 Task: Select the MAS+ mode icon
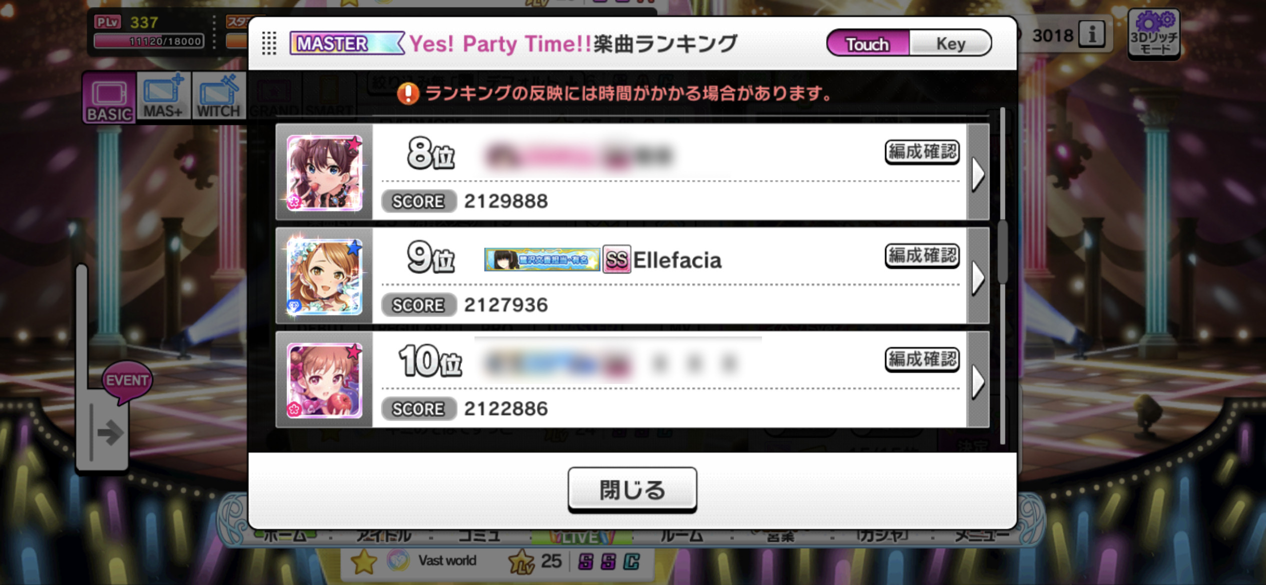(x=163, y=96)
